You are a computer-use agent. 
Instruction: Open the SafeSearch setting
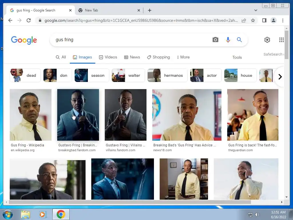274,54
